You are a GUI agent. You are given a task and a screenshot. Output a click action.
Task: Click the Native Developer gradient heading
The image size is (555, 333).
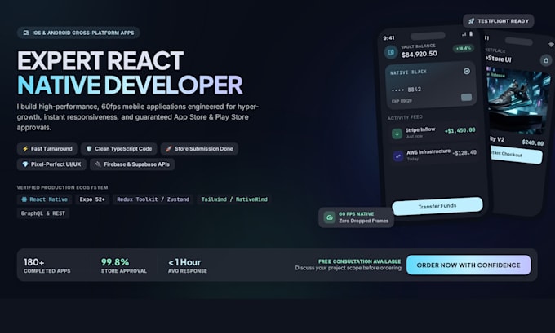pyautogui.click(x=130, y=85)
